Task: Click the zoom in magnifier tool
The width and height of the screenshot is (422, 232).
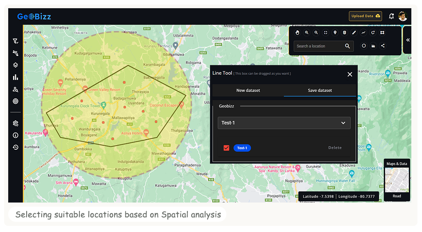Action: point(307,33)
